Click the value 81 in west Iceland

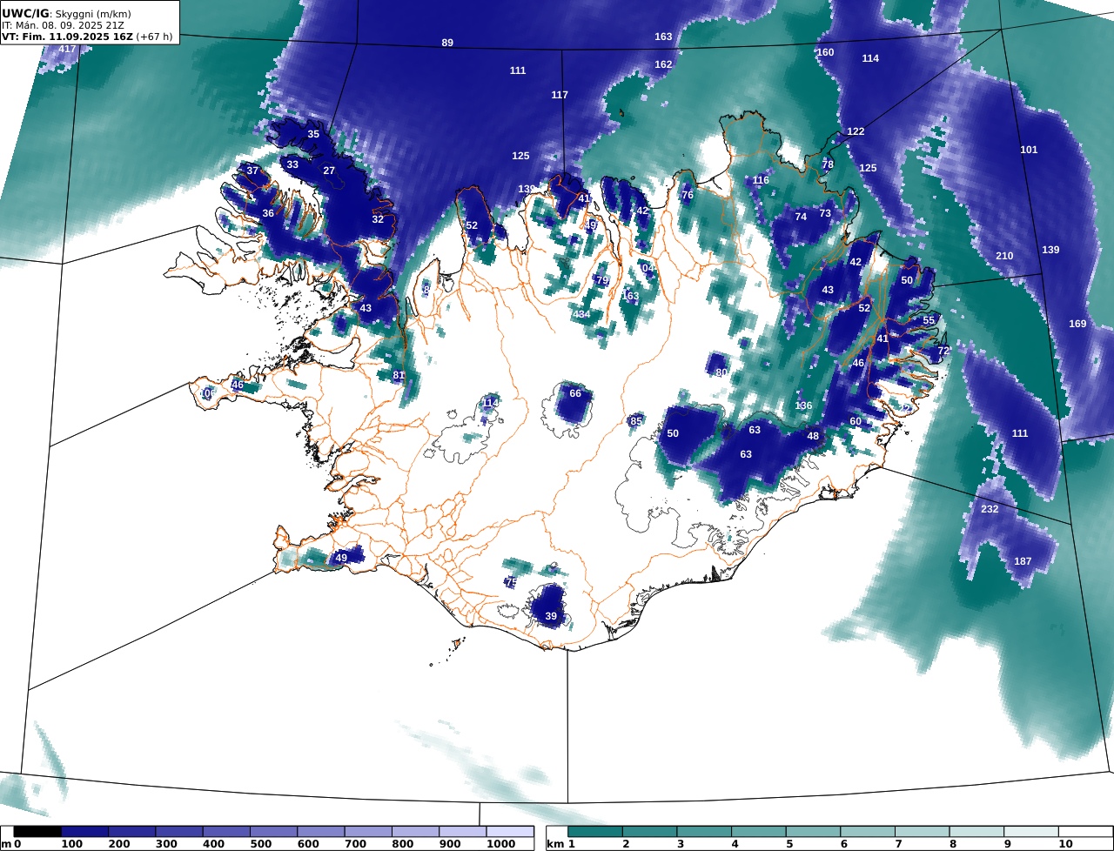click(x=399, y=375)
